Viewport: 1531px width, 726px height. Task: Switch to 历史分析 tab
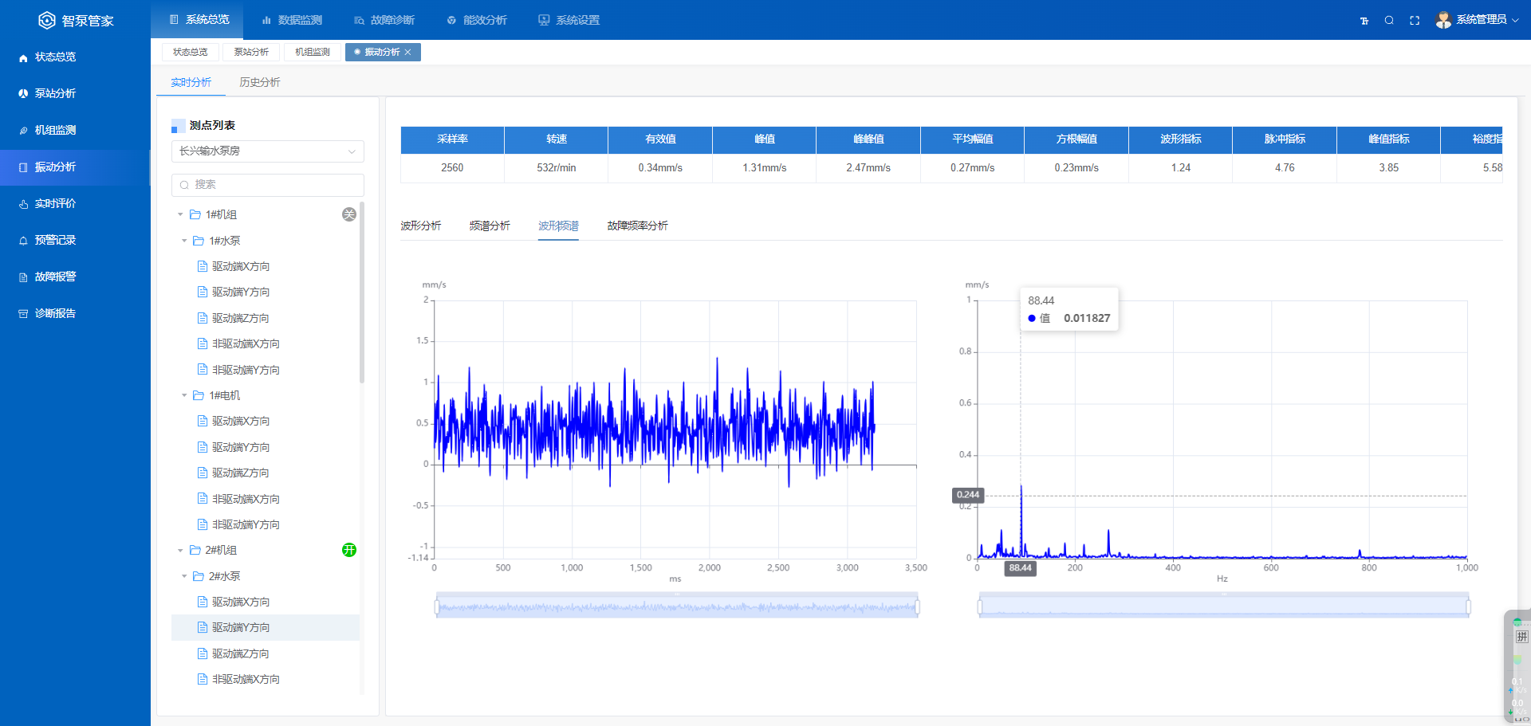(x=259, y=82)
